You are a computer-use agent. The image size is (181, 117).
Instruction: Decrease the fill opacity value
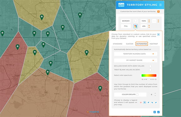(x=149, y=27)
